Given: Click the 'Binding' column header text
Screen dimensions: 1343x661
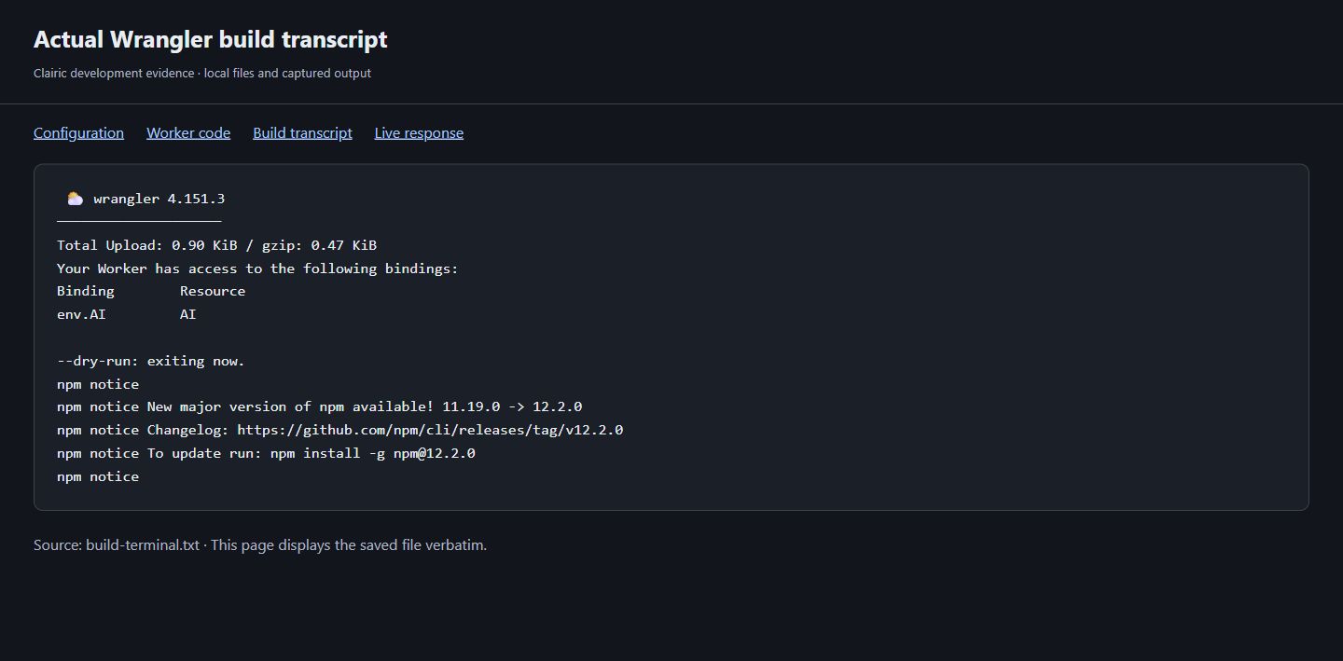Looking at the screenshot, I should [x=86, y=291].
